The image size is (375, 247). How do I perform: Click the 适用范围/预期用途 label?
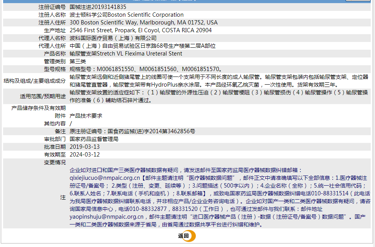[43, 96]
